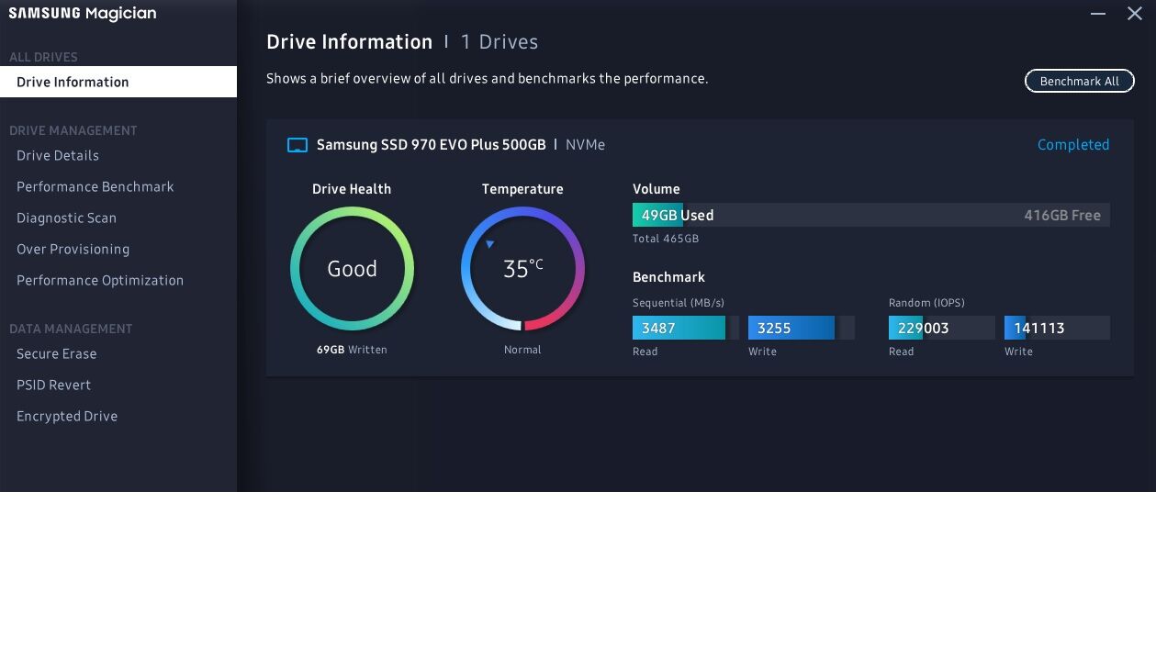This screenshot has height=659, width=1156.
Task: Click the drive monitor icon beside Samsung SSD 970
Action: pyautogui.click(x=297, y=145)
